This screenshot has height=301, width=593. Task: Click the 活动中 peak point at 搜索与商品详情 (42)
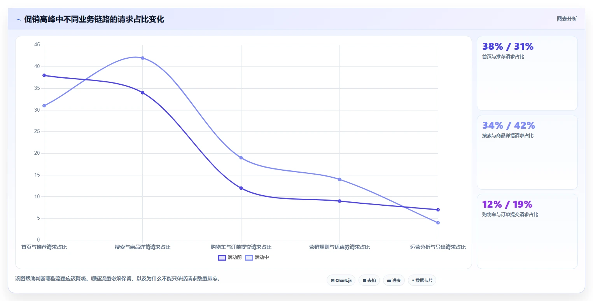pos(142,58)
